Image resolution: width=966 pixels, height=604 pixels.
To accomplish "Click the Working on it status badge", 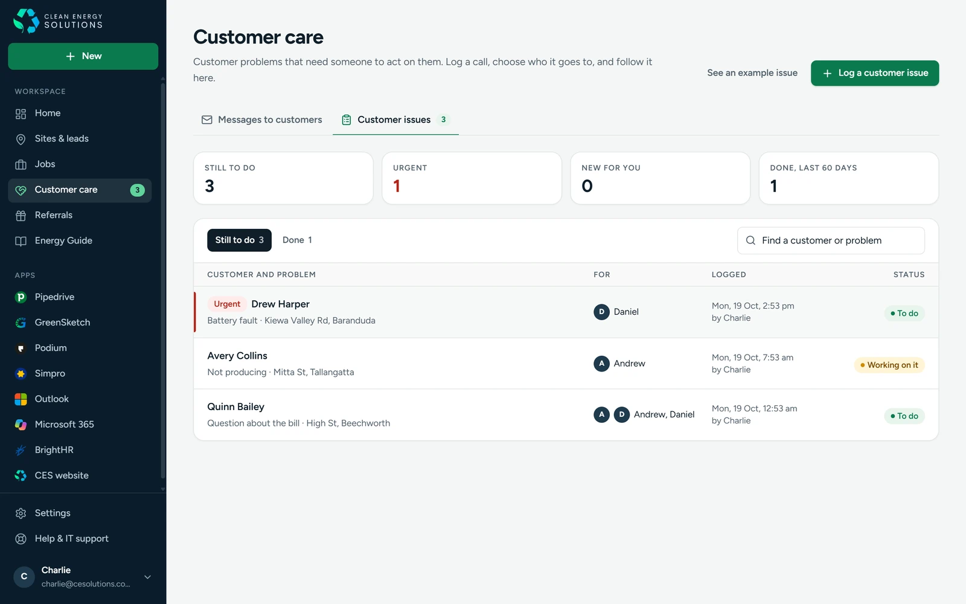I will point(889,365).
